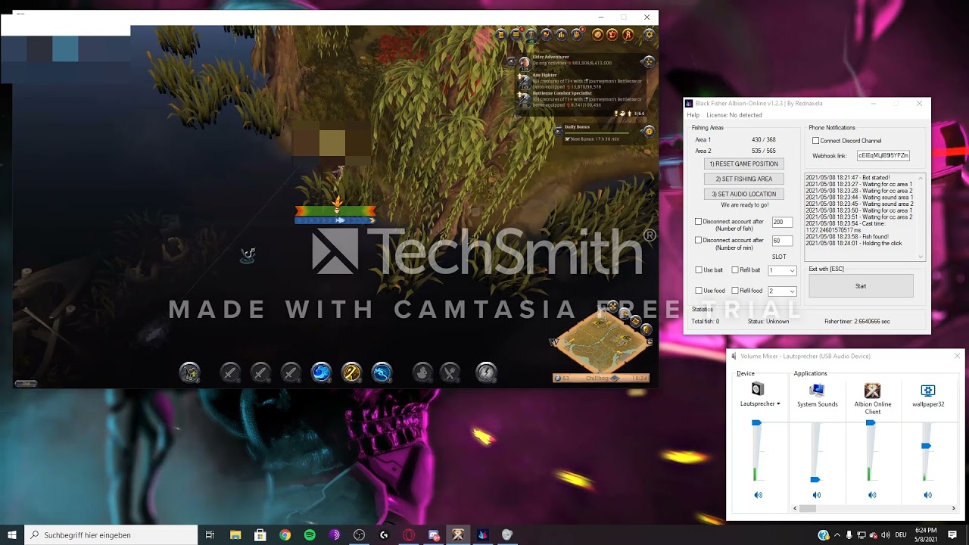
Task: Click the duck bait slot icon
Action: click(x=422, y=372)
